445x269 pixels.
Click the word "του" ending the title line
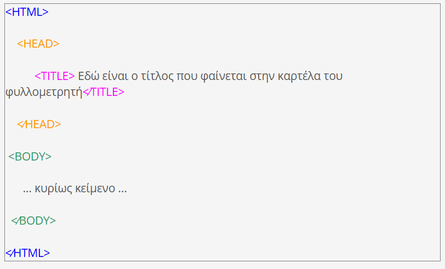tap(333, 76)
